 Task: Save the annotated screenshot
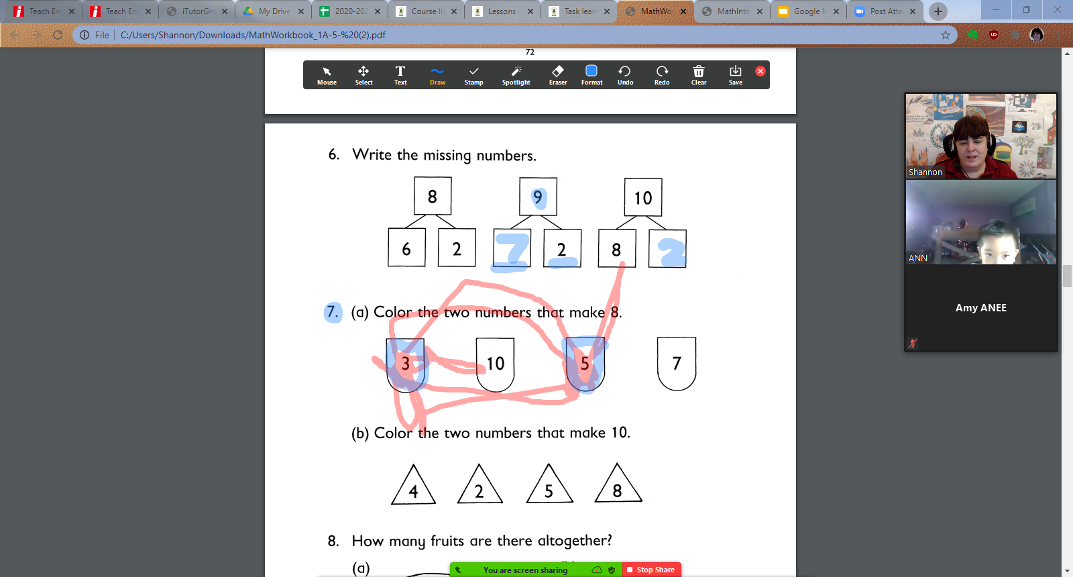736,75
